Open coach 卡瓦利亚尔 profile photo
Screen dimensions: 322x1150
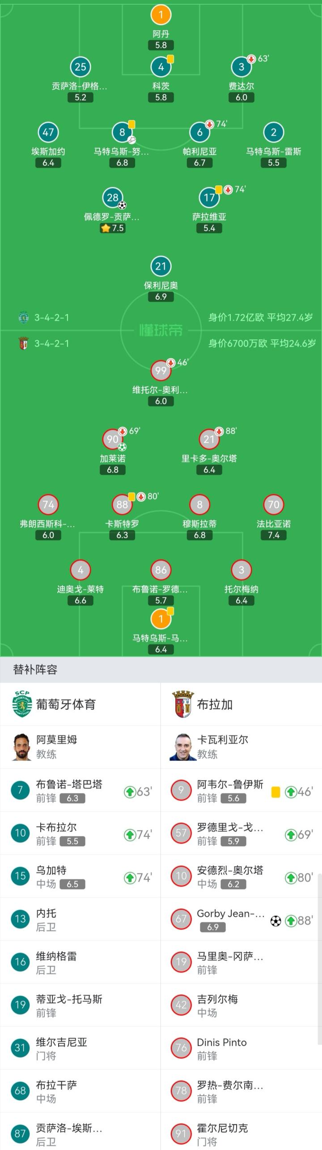coord(182,747)
